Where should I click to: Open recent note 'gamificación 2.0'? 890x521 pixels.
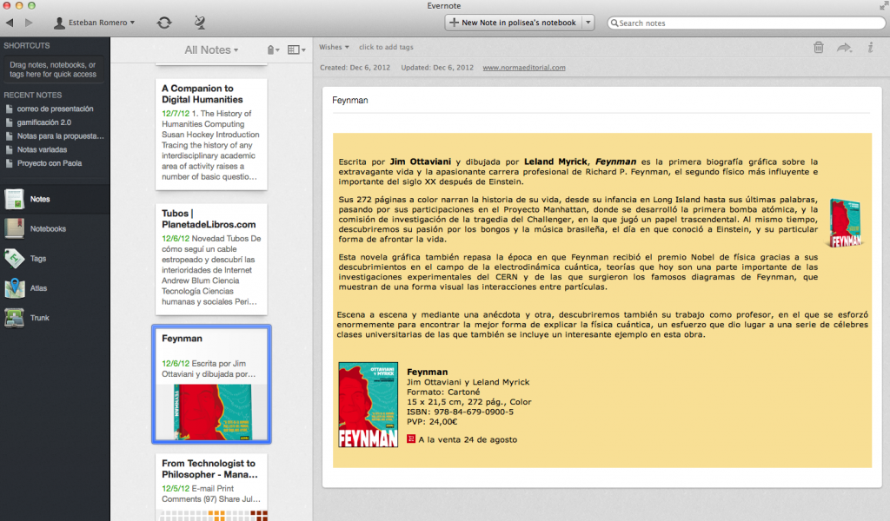pyautogui.click(x=44, y=122)
